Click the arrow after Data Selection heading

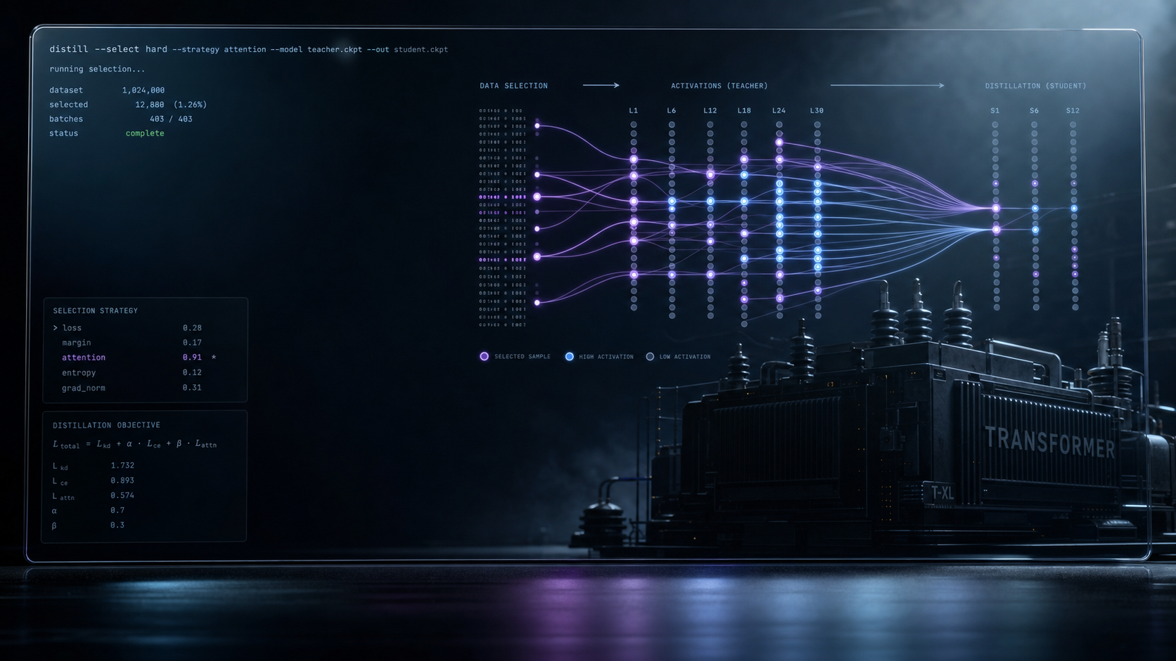[601, 85]
